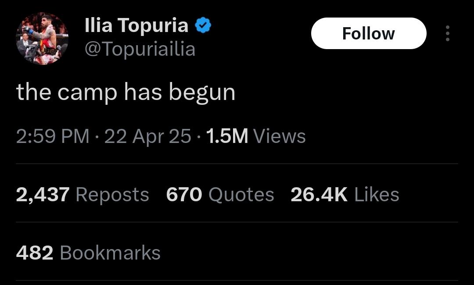This screenshot has height=285, width=474.
Task: View who liked via the Likes label
Action: click(377, 194)
